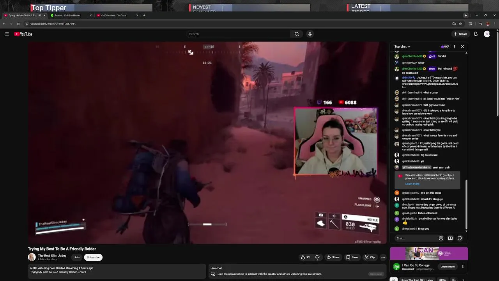Open the 0XP channel points badge
The image size is (499, 281).
[x=445, y=46]
